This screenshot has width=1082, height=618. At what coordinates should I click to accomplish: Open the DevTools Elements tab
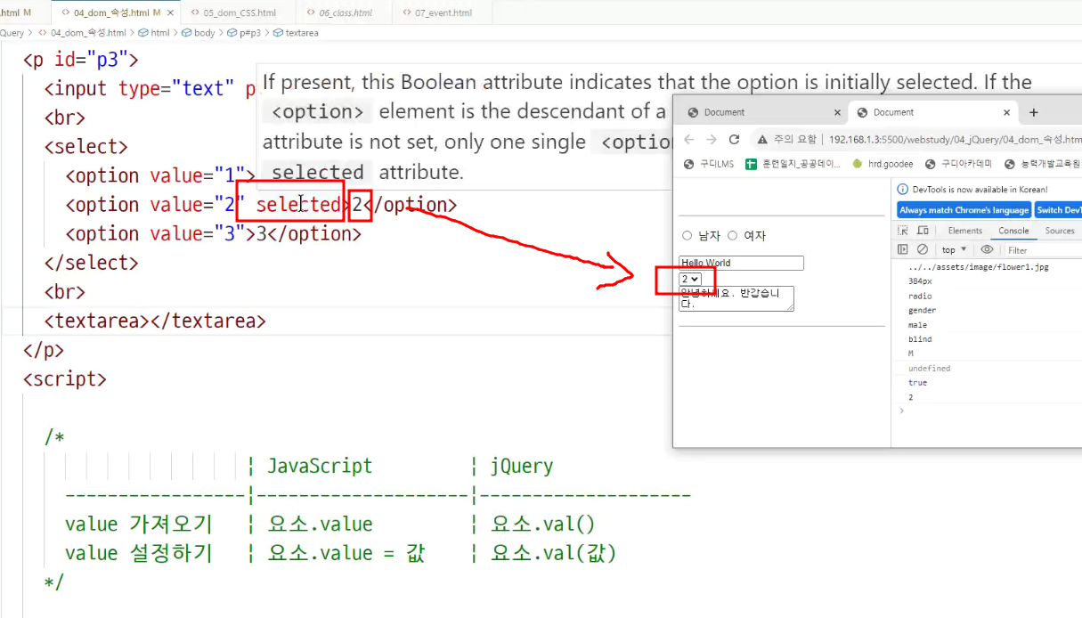click(x=965, y=231)
